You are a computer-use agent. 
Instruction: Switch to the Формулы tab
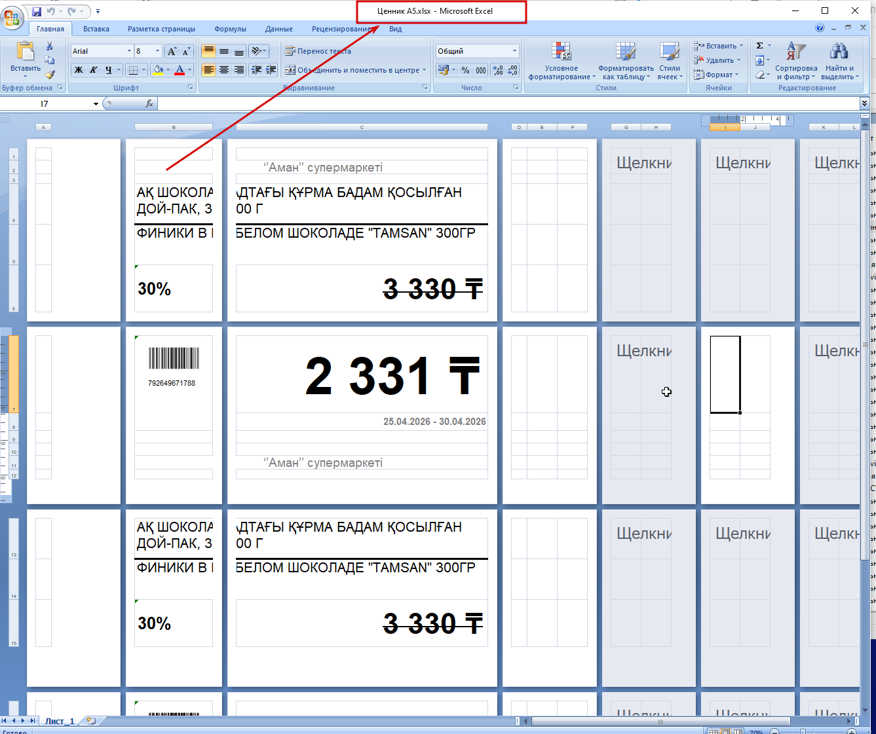coord(230,29)
